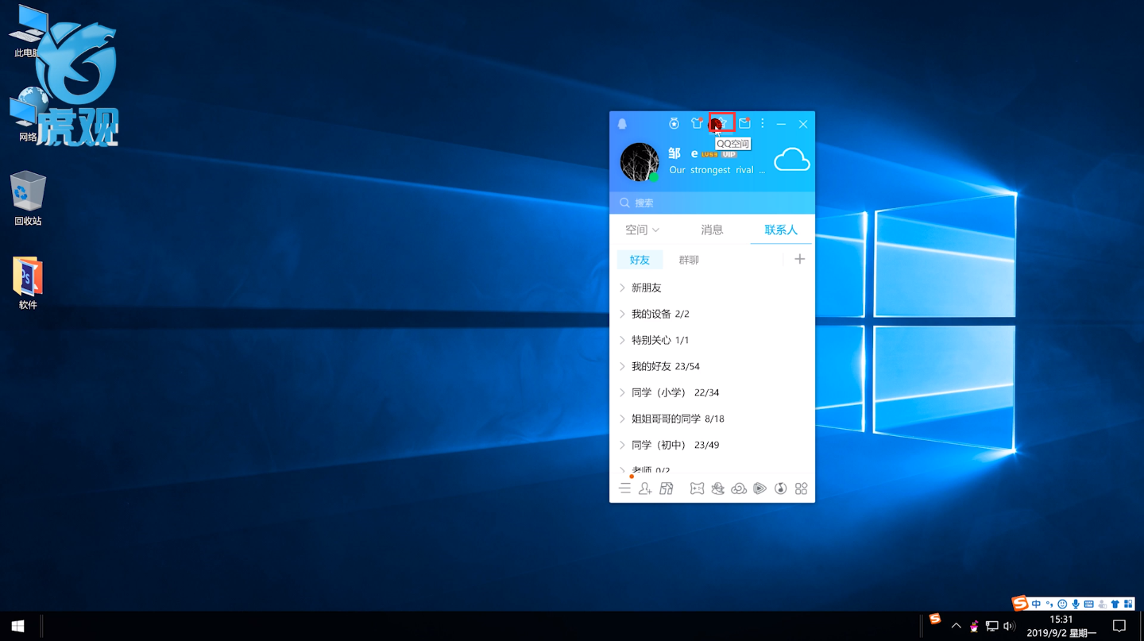Viewport: 1144px width, 641px height.
Task: Open Sogou toolbox grid icon
Action: point(1128,604)
